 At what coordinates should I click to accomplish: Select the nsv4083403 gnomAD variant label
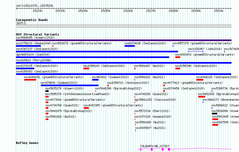click(205, 55)
